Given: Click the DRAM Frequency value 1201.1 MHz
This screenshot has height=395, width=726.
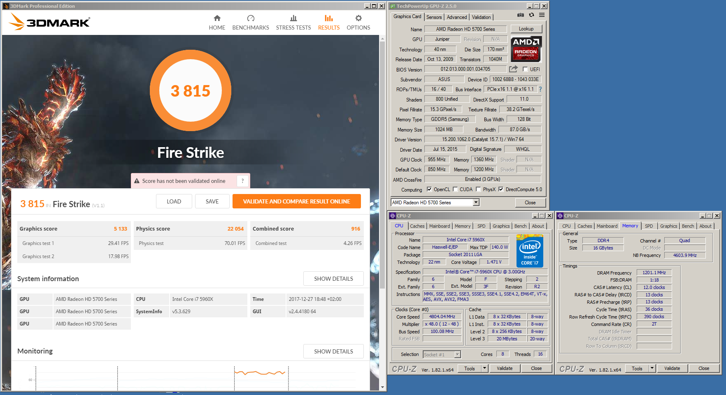Looking at the screenshot, I should pyautogui.click(x=654, y=273).
